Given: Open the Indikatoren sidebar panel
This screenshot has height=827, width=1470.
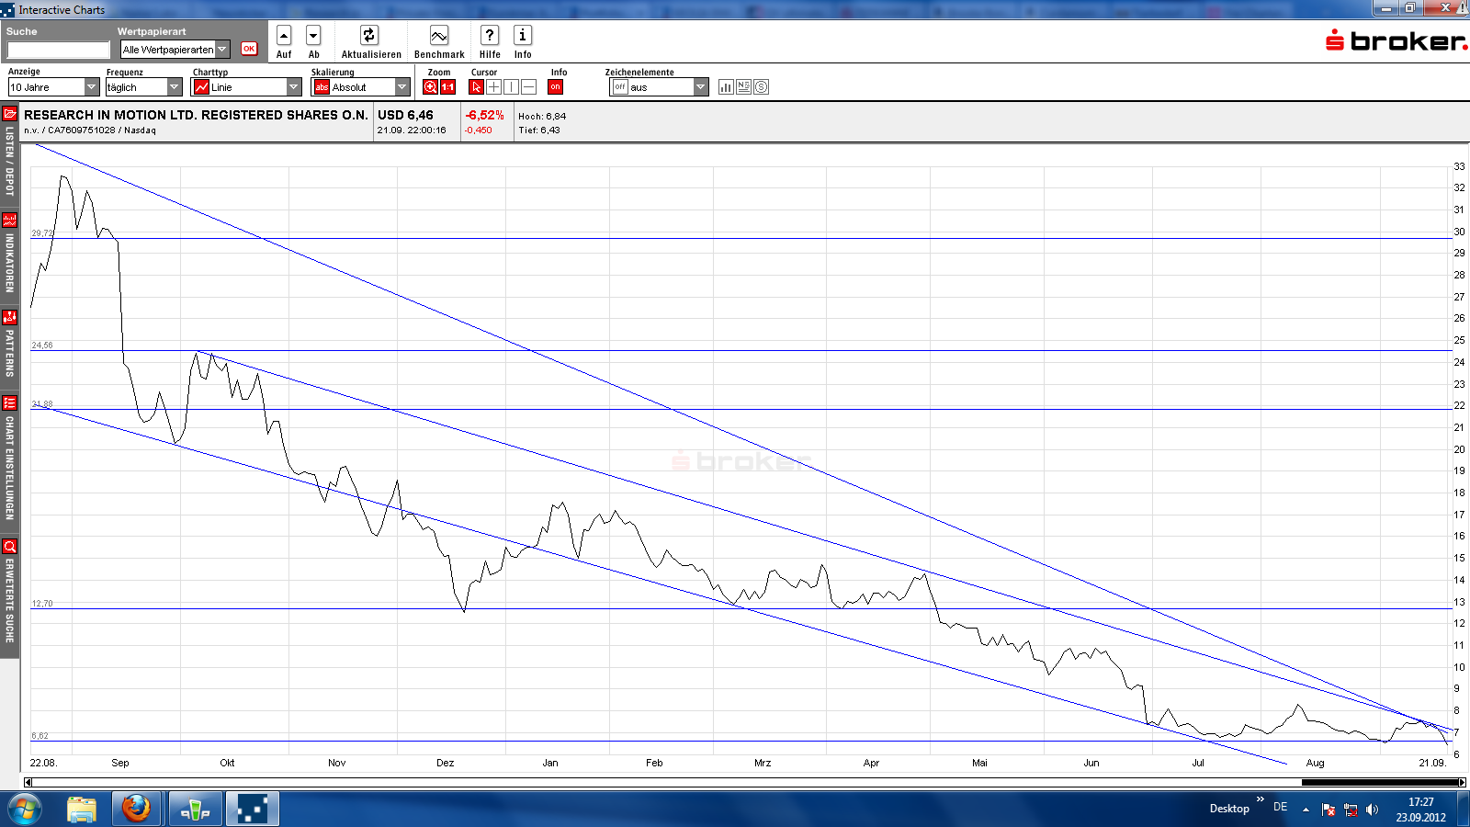Looking at the screenshot, I should [9, 254].
